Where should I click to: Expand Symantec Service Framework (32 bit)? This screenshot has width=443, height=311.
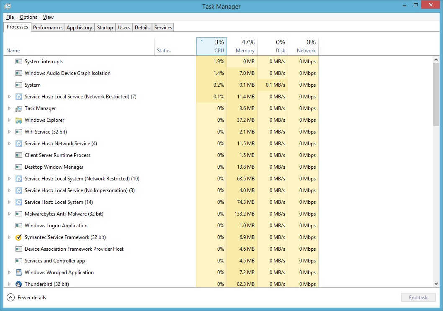(9, 237)
